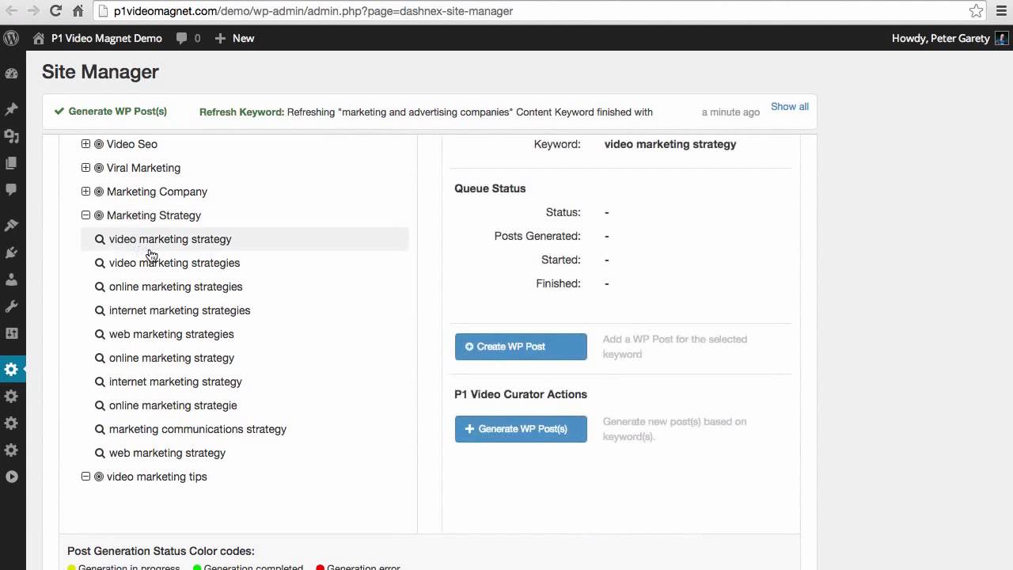The image size is (1013, 570).
Task: Expand the Video Seo category
Action: pos(85,144)
